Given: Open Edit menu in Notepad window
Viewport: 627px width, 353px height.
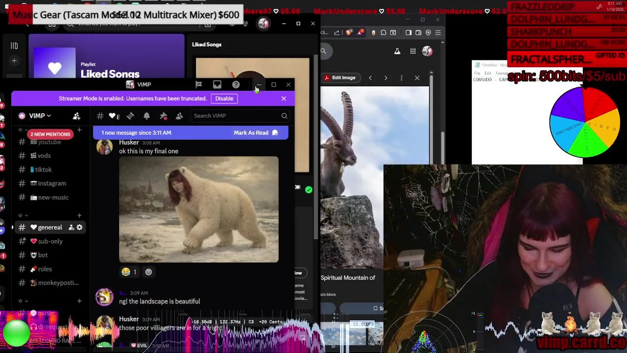Looking at the screenshot, I should click(x=487, y=73).
